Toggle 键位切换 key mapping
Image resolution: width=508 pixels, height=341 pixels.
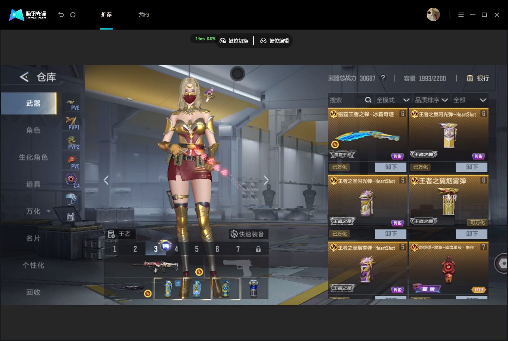pyautogui.click(x=234, y=41)
